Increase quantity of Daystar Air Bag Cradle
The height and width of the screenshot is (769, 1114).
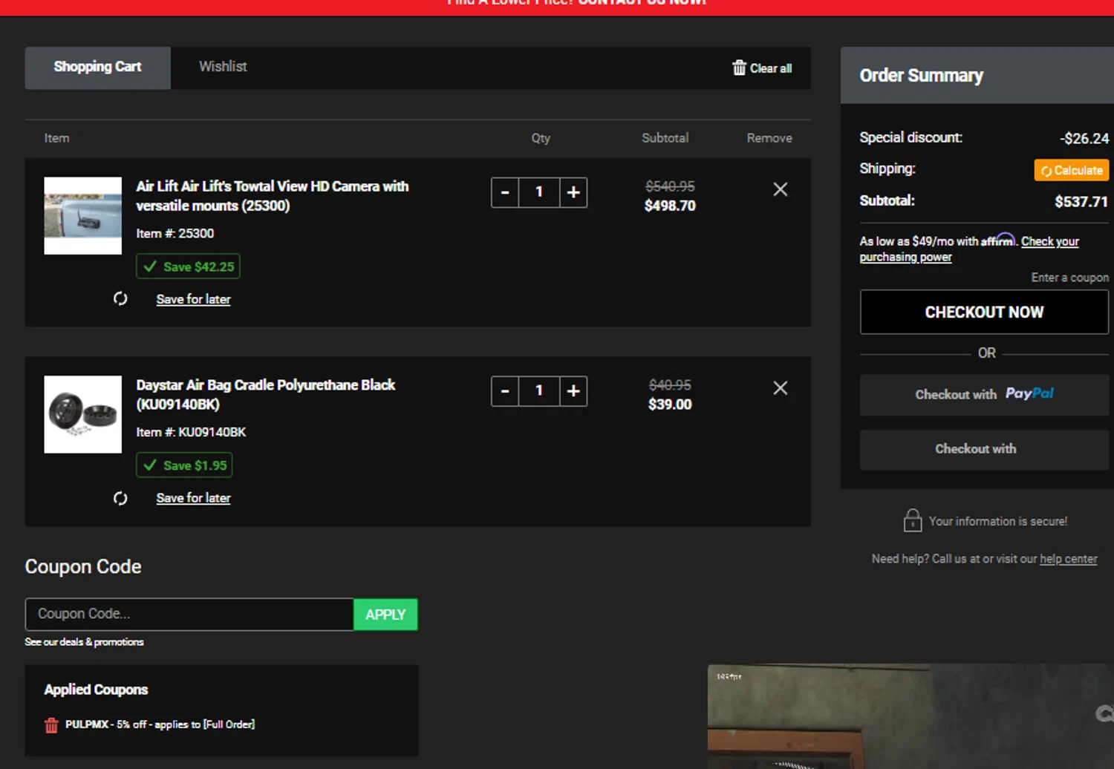(x=573, y=391)
